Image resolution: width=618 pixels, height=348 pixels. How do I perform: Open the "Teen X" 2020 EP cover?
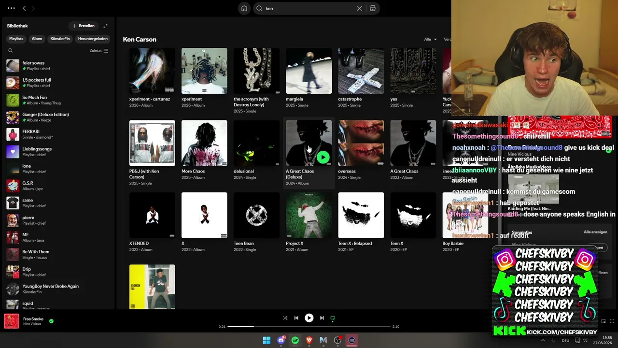pyautogui.click(x=413, y=215)
